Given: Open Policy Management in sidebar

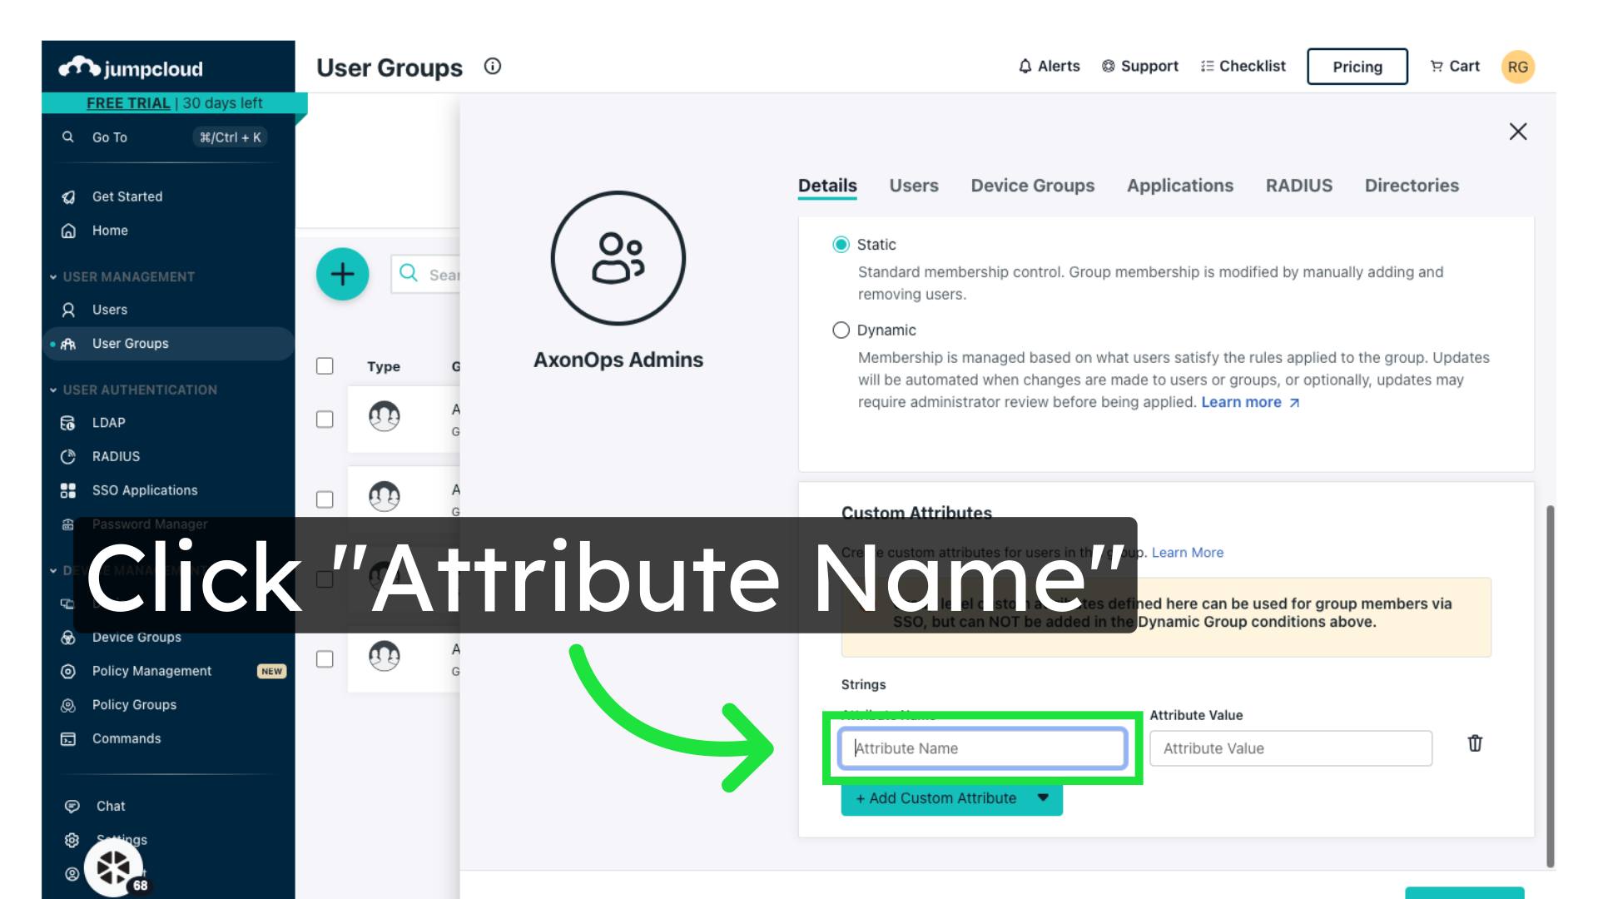Looking at the screenshot, I should [x=151, y=671].
